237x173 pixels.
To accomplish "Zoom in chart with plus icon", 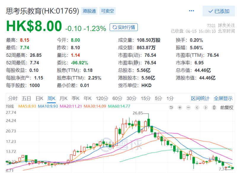I will 180,108.
